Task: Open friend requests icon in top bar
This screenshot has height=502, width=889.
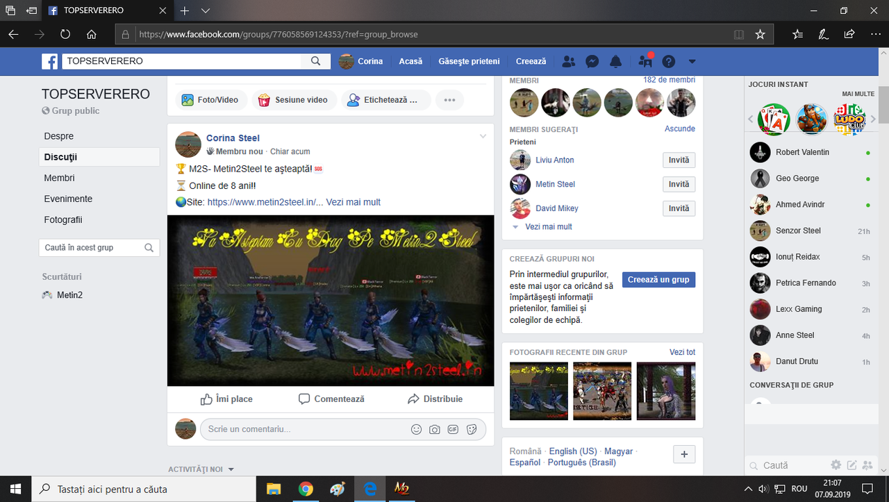Action: coord(569,61)
